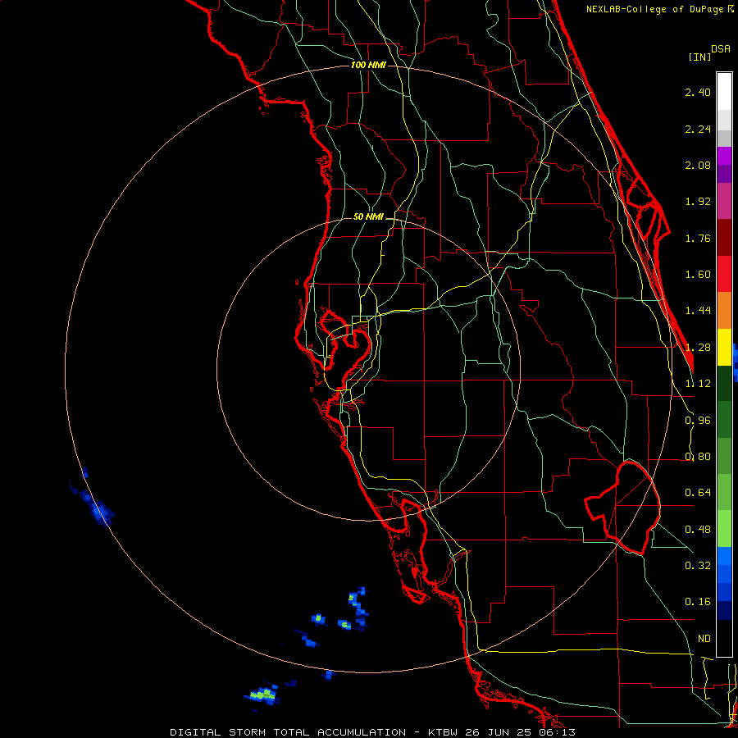
Task: Click the KTBW radar site identifier
Action: coord(444,732)
